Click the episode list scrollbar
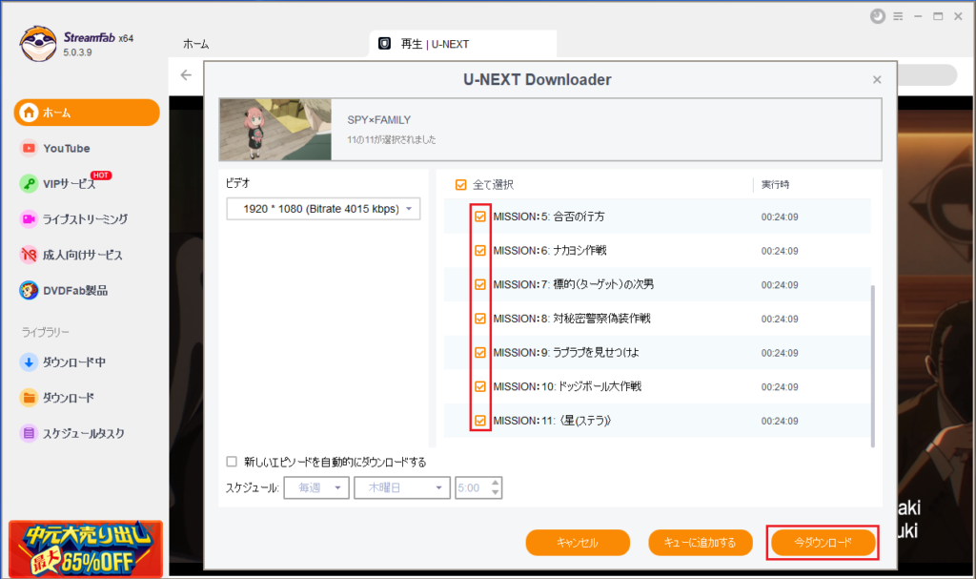 873,366
